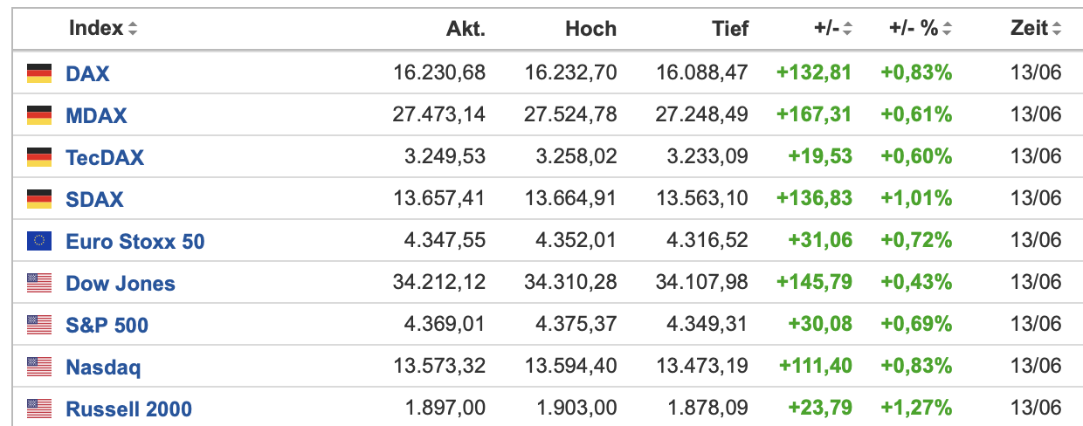This screenshot has height=426, width=1083.
Task: Click the Tief column header
Action: pyautogui.click(x=730, y=29)
